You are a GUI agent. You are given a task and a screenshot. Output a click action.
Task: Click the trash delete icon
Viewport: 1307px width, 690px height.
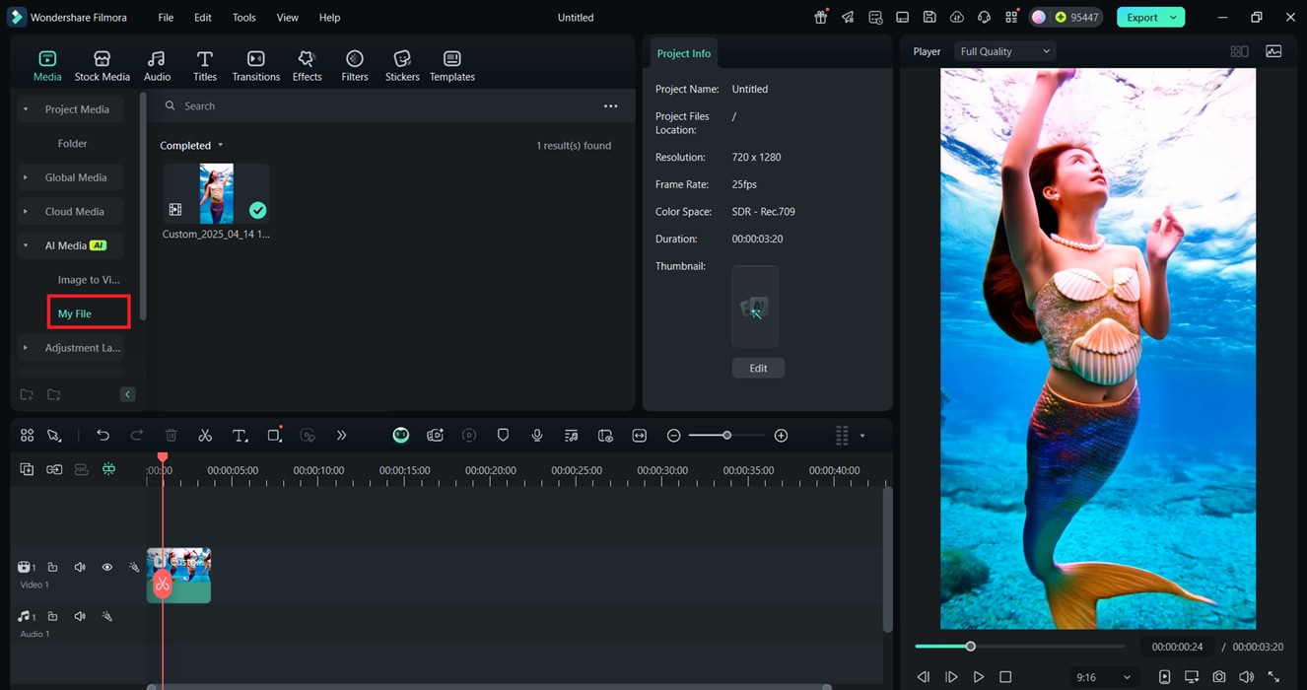pyautogui.click(x=171, y=435)
